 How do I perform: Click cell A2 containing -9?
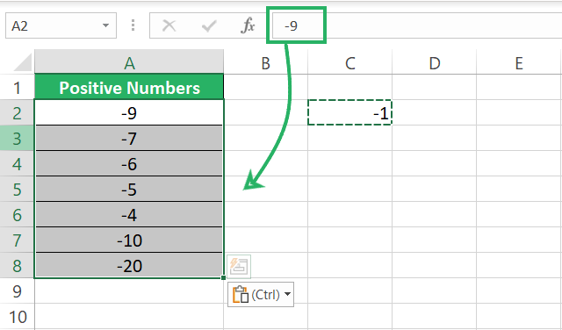tap(129, 112)
